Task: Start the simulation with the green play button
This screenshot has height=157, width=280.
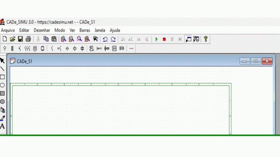Action: [156, 39]
